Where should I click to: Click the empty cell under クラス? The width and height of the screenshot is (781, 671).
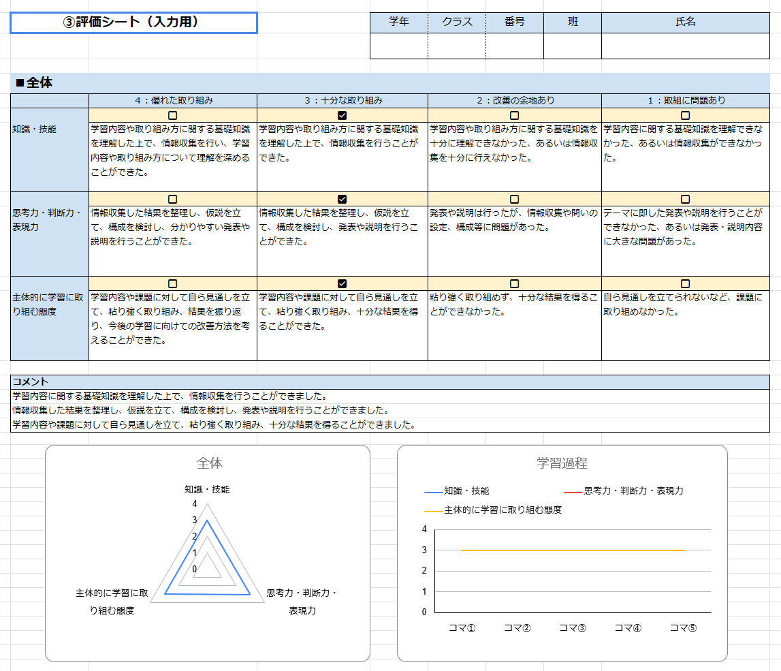[x=457, y=46]
